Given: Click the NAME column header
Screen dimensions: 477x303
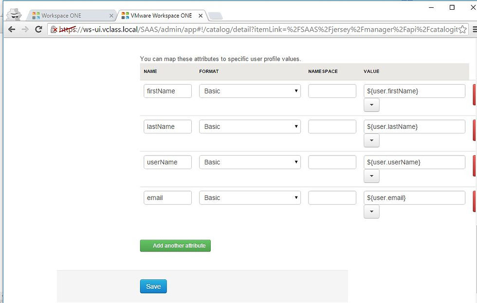Looking at the screenshot, I should [x=150, y=71].
